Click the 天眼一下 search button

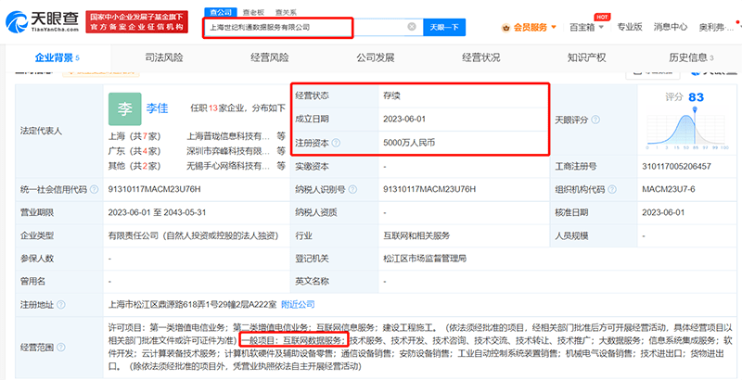point(444,28)
